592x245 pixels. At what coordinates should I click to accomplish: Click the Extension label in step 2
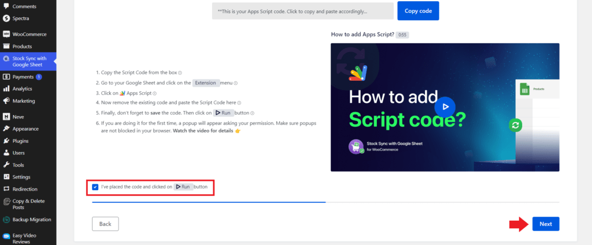pos(206,83)
